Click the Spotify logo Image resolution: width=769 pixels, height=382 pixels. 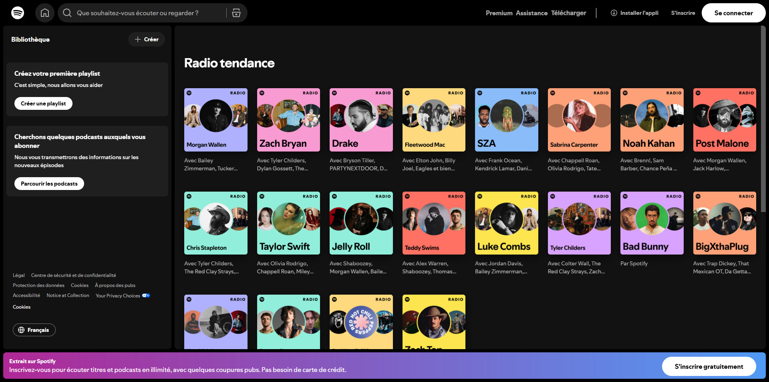(x=18, y=13)
